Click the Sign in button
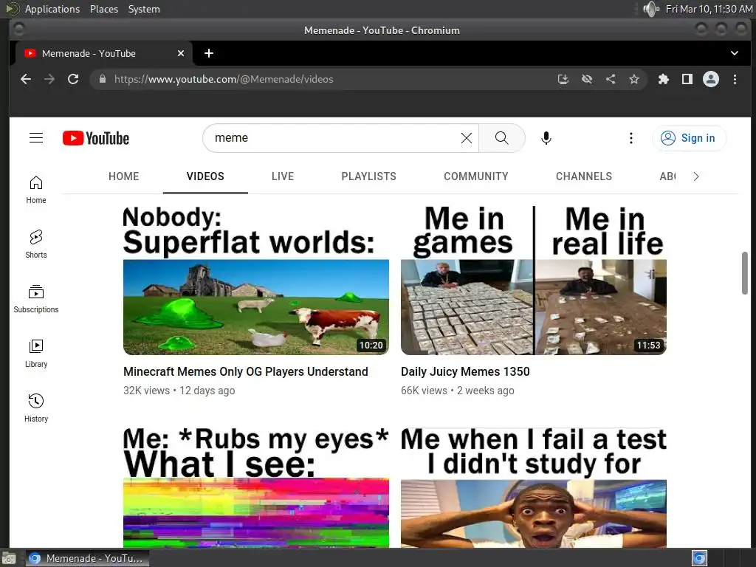This screenshot has height=567, width=756. click(x=689, y=138)
